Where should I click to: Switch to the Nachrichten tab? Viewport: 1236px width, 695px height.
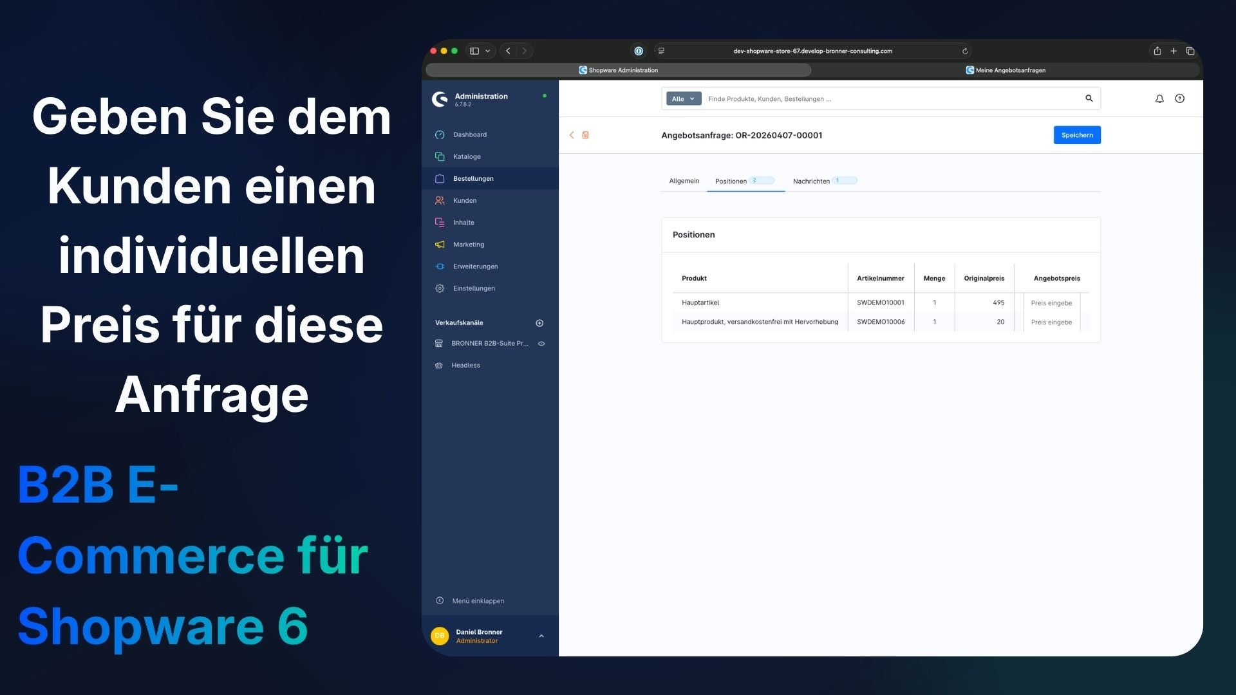[825, 181]
